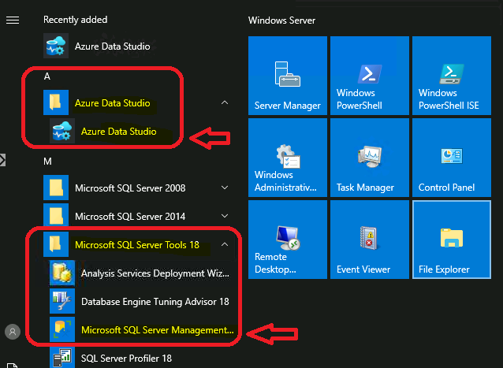Viewport: 503px width, 368px height.
Task: Click Microsoft SQL Server Management... text
Action: point(158,330)
